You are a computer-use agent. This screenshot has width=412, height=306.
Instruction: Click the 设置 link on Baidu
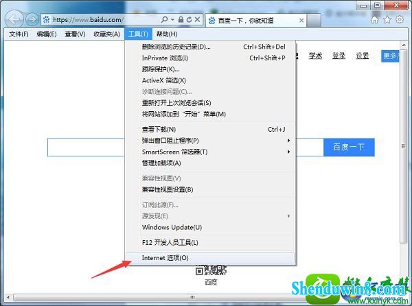[x=363, y=56]
